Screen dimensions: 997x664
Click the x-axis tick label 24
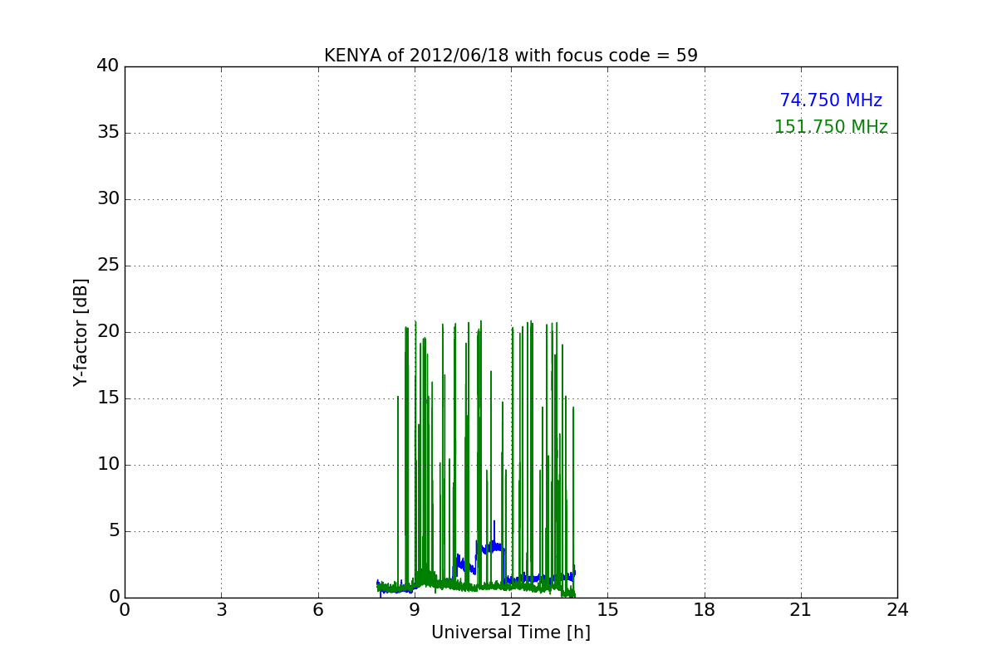897,610
